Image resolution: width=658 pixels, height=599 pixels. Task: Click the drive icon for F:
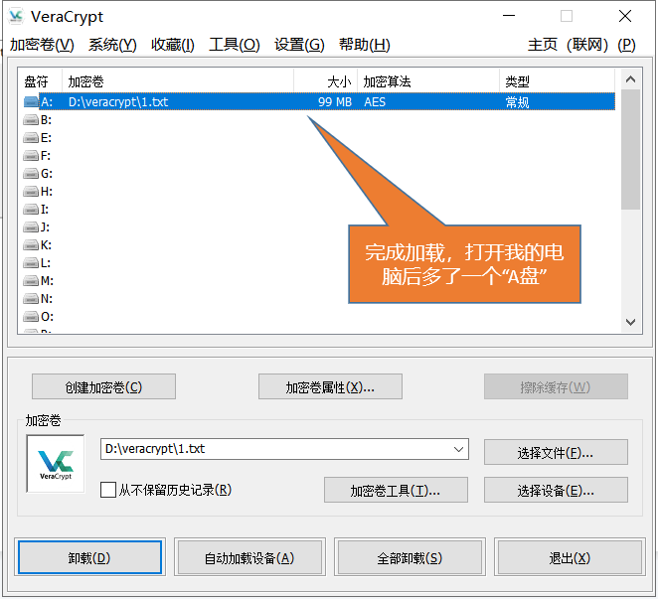point(31,156)
